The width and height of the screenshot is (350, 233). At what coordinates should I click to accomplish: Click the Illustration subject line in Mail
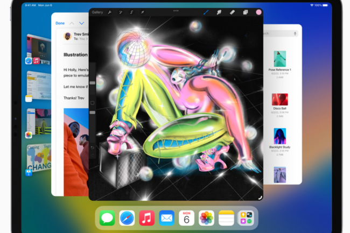tap(75, 55)
